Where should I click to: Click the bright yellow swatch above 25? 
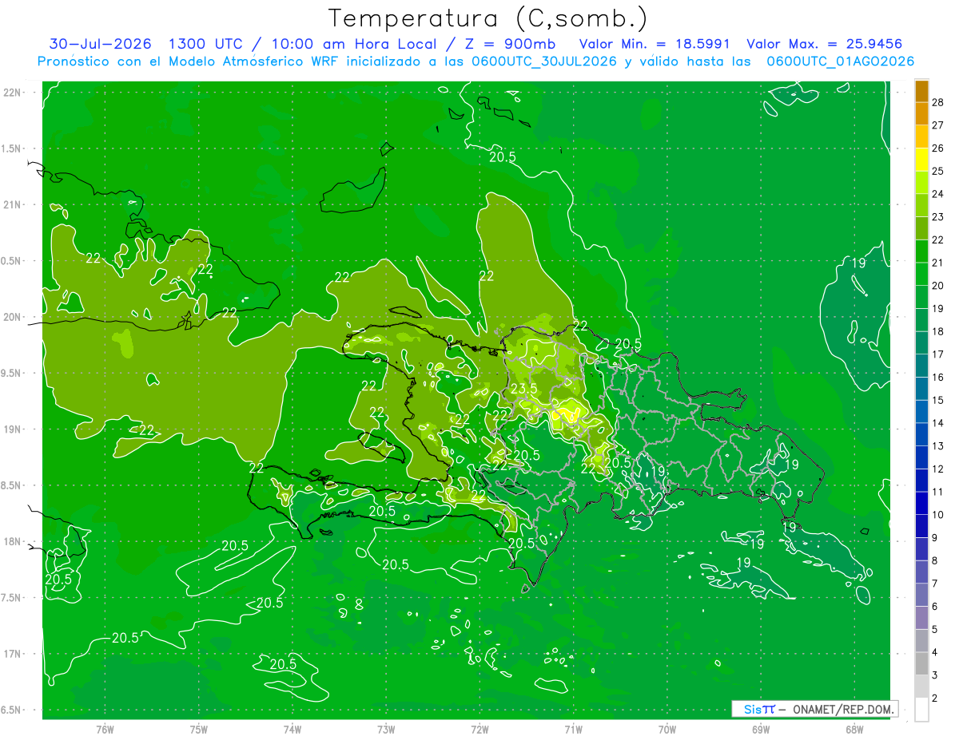click(x=921, y=160)
